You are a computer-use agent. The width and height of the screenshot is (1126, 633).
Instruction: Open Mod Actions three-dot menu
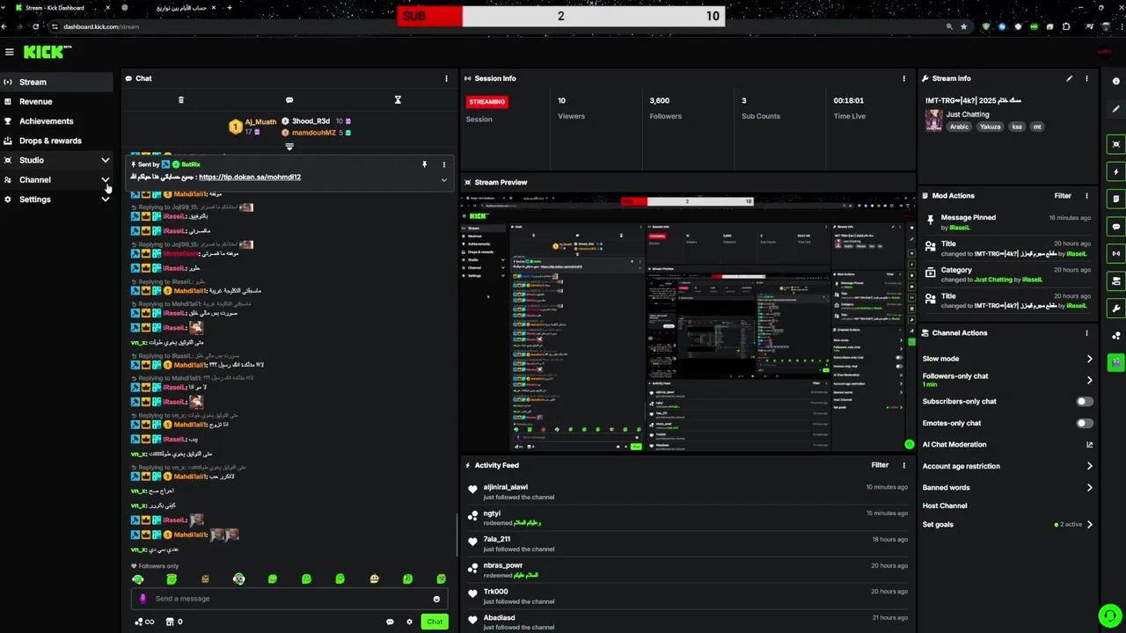click(1086, 196)
